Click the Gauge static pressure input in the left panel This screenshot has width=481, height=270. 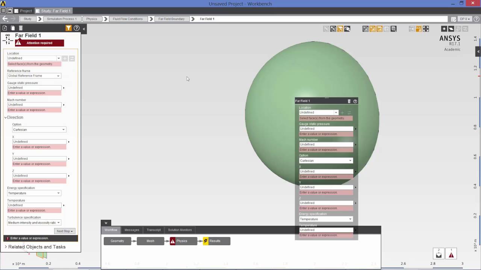pyautogui.click(x=34, y=88)
